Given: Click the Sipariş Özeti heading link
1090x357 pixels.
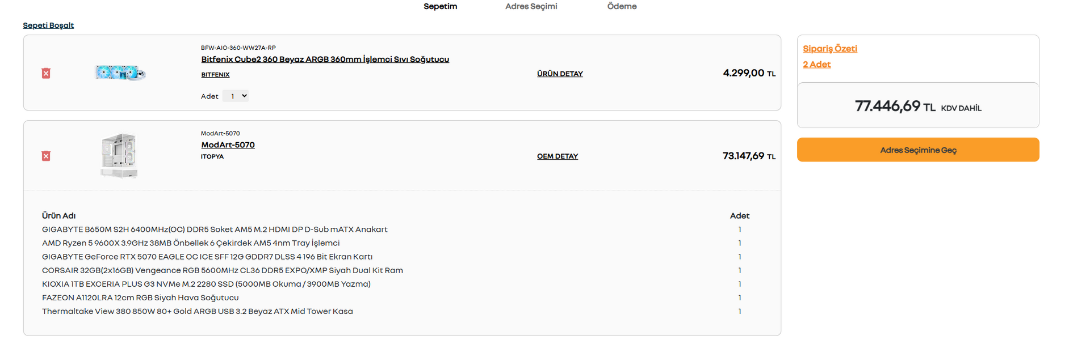Looking at the screenshot, I should [x=829, y=49].
